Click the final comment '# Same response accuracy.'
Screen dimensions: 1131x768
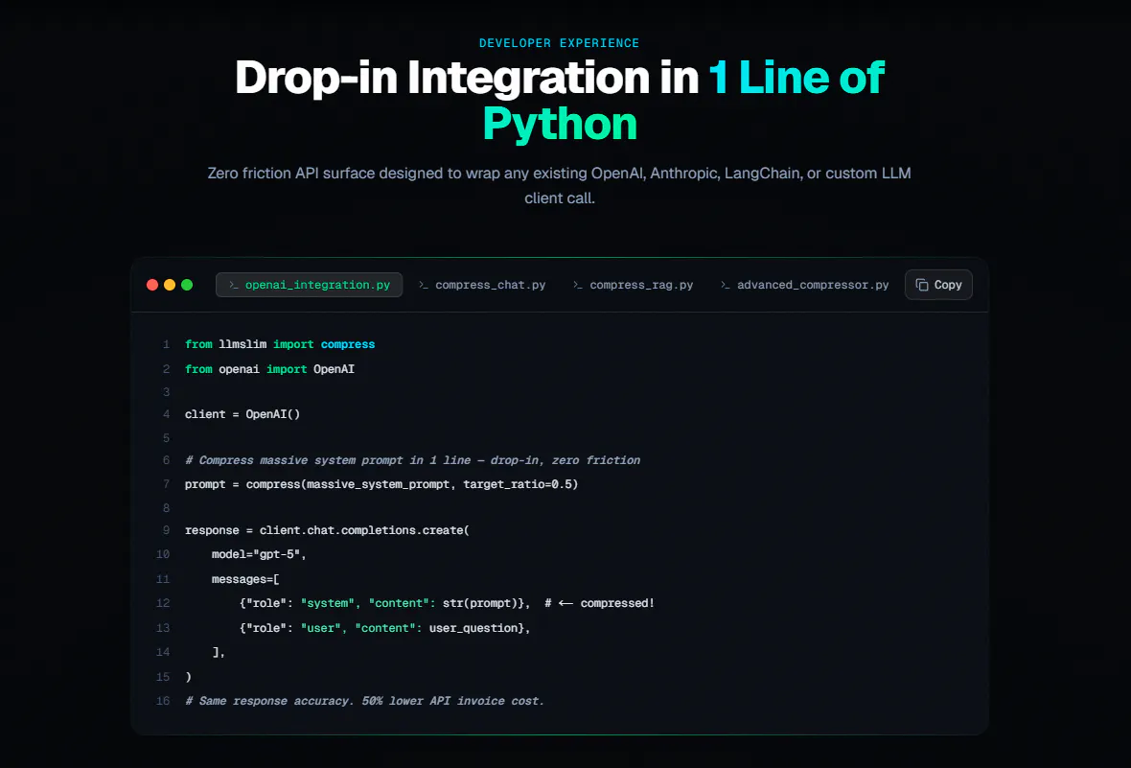point(364,701)
